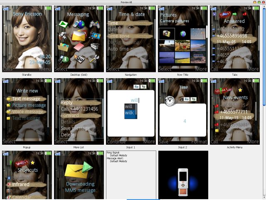Click the Continue softkey in Input 1
Image resolution: width=266 pixels, height=200 pixels.
click(116, 142)
